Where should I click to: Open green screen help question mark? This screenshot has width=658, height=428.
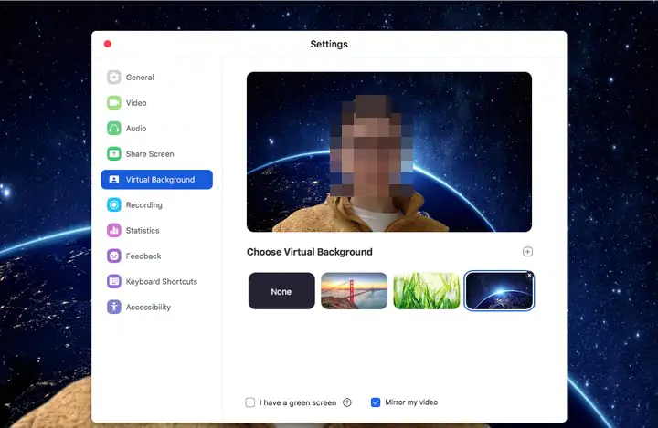347,402
